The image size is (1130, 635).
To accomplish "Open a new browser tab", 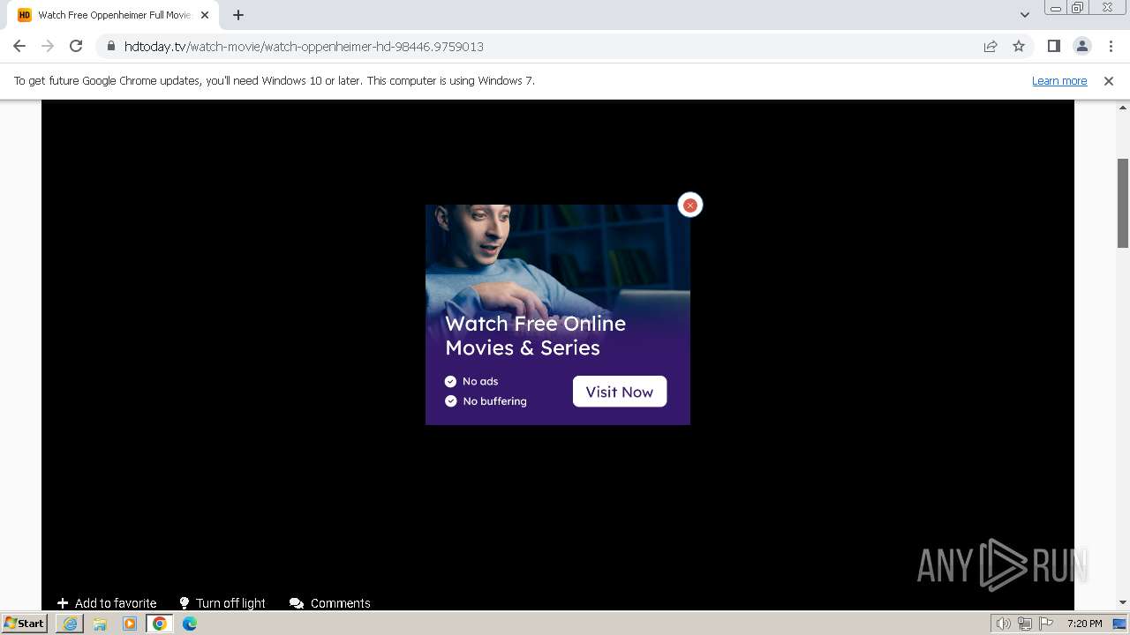I will click(237, 15).
